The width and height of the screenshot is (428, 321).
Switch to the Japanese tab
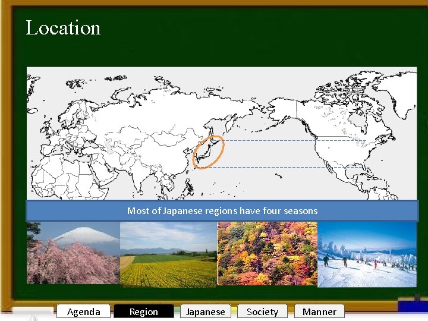[206, 311]
